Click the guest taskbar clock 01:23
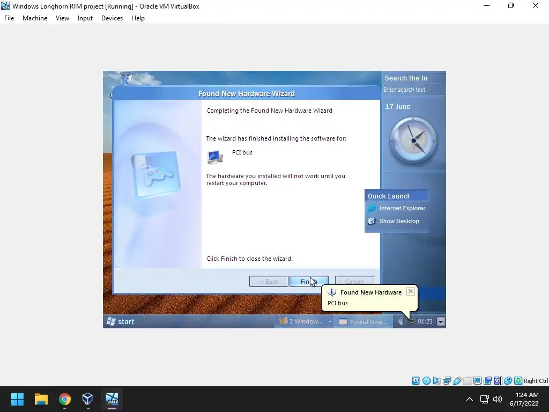This screenshot has height=412, width=549. point(425,321)
